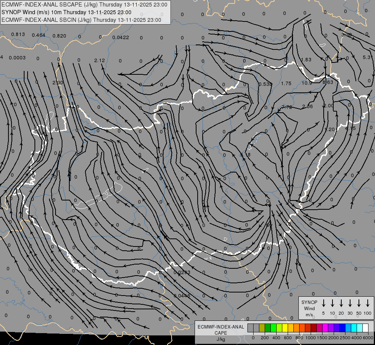375x345 pixels.
Task: Click the 3.30 value on the map
Action: 347,35
